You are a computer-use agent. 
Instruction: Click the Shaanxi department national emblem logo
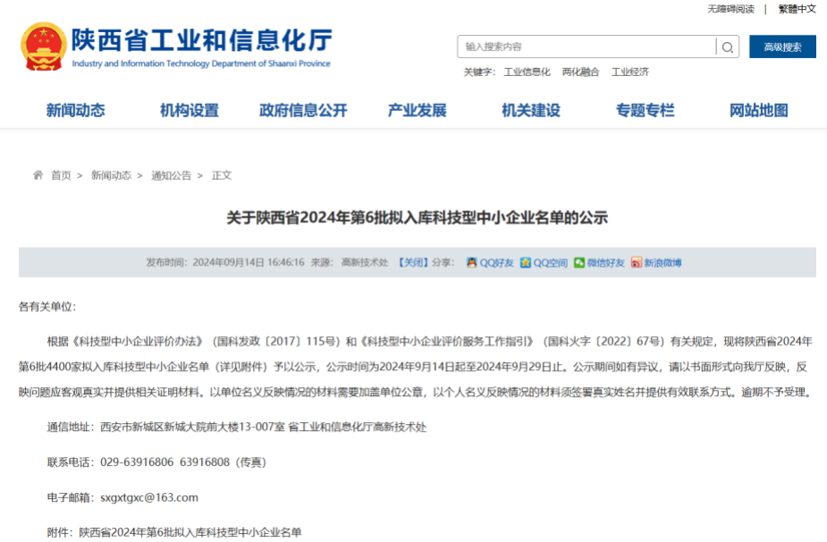click(43, 47)
